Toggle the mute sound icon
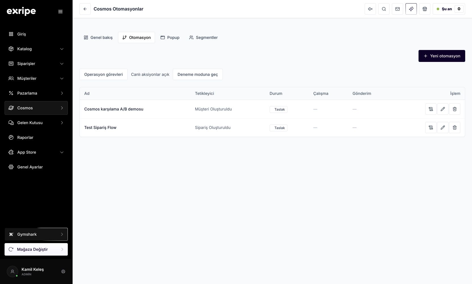The image size is (472, 284). [x=370, y=9]
